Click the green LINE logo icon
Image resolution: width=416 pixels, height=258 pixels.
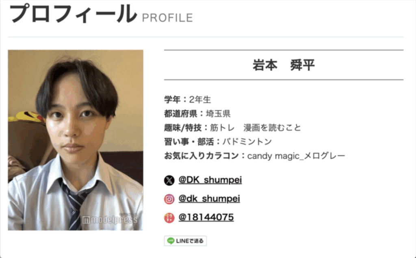click(x=171, y=241)
